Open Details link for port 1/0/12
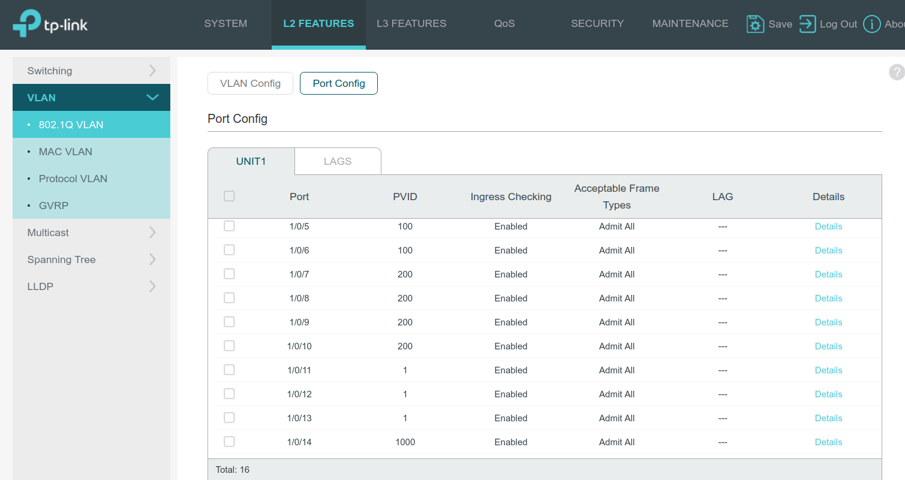 (828, 394)
